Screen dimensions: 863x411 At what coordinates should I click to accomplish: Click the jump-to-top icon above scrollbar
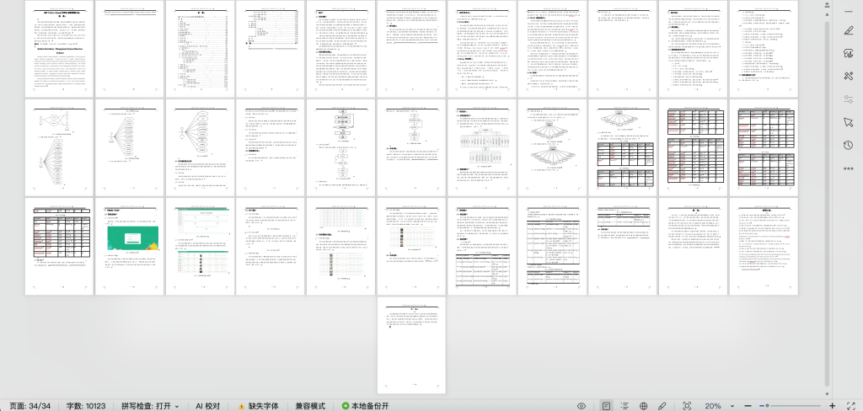(828, 5)
